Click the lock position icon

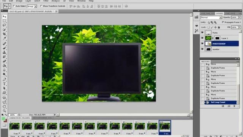click(x=215, y=27)
